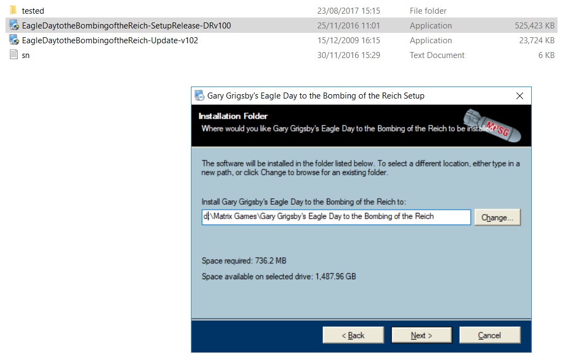Click the date 30/11/2016 15:29

[349, 55]
